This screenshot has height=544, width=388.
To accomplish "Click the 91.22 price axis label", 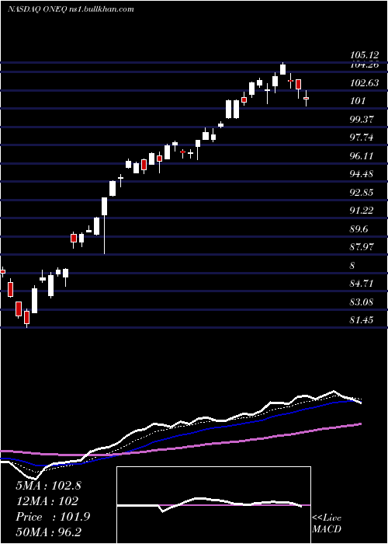I will click(362, 211).
